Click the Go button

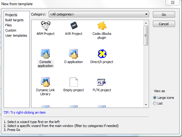click(x=164, y=15)
